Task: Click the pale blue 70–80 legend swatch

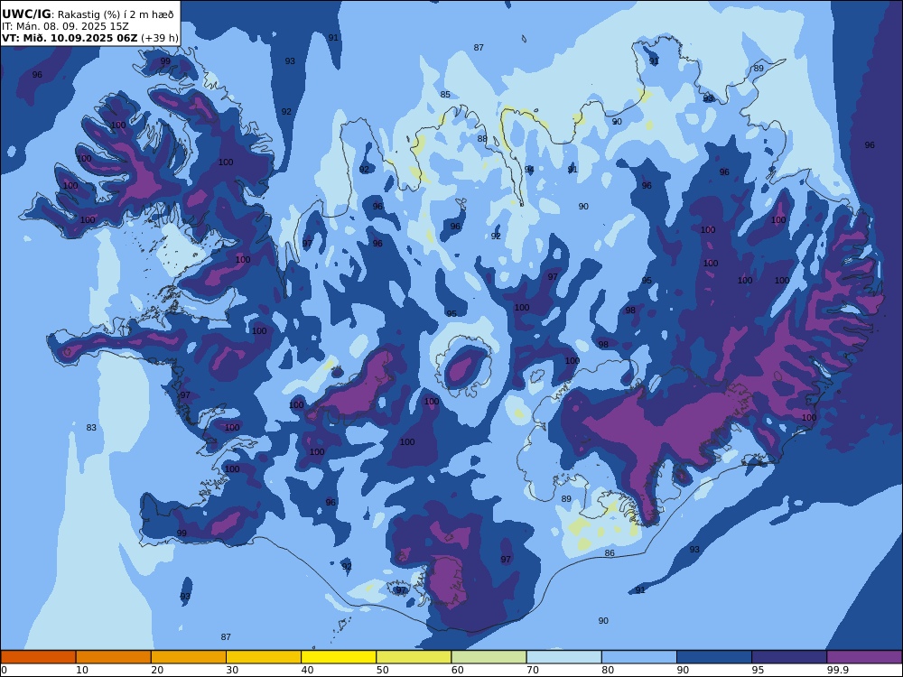Action: 563,657
